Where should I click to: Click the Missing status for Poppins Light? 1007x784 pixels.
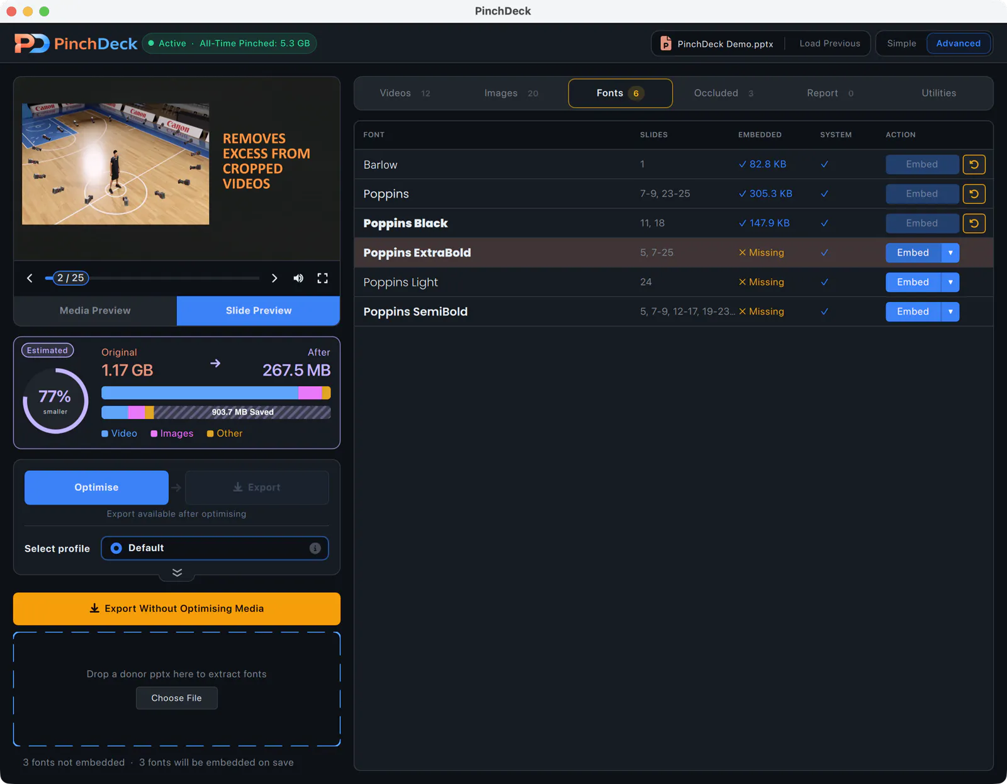[x=762, y=283]
